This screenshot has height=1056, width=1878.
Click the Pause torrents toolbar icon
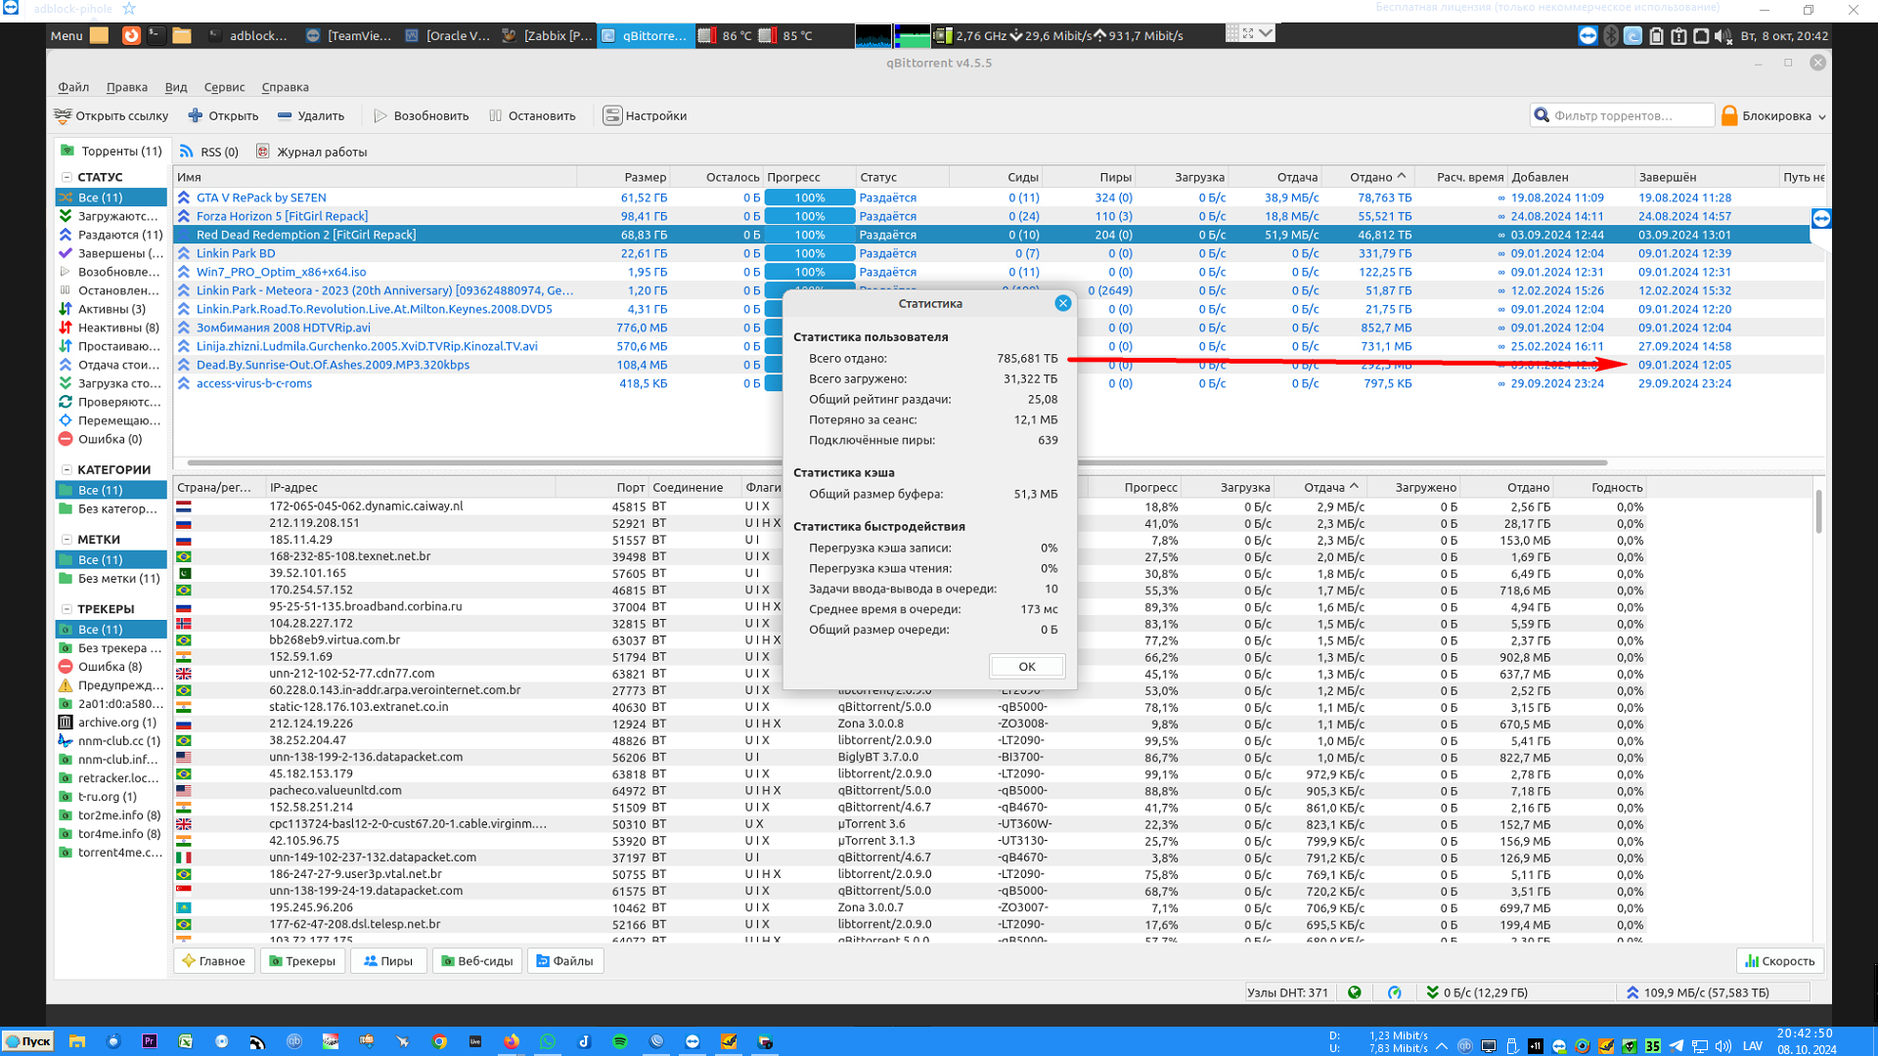tap(496, 115)
